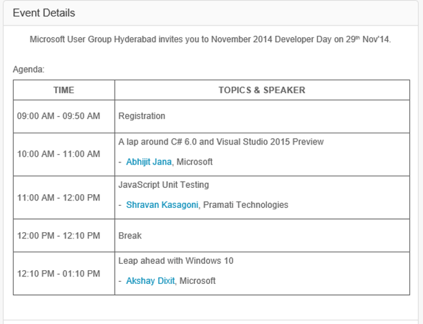The image size is (423, 324).
Task: Click the Leap ahead with Windows 10 title
Action: (176, 260)
